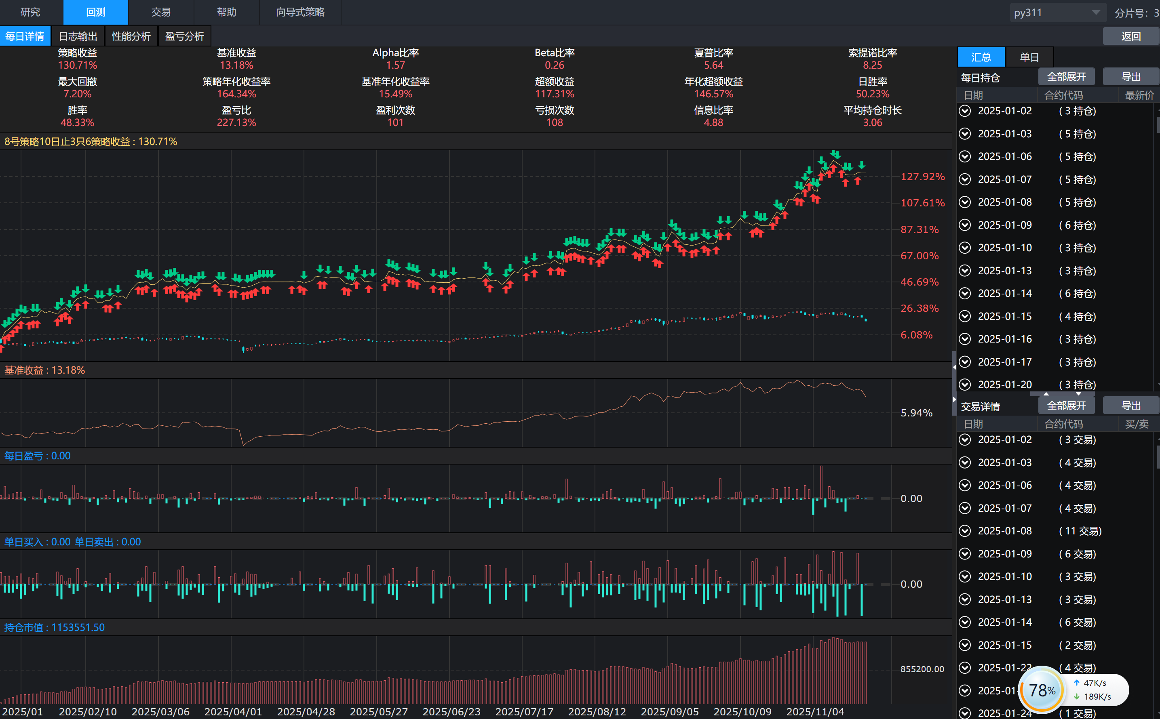
Task: Open the 盈亏分析 tab
Action: click(184, 37)
